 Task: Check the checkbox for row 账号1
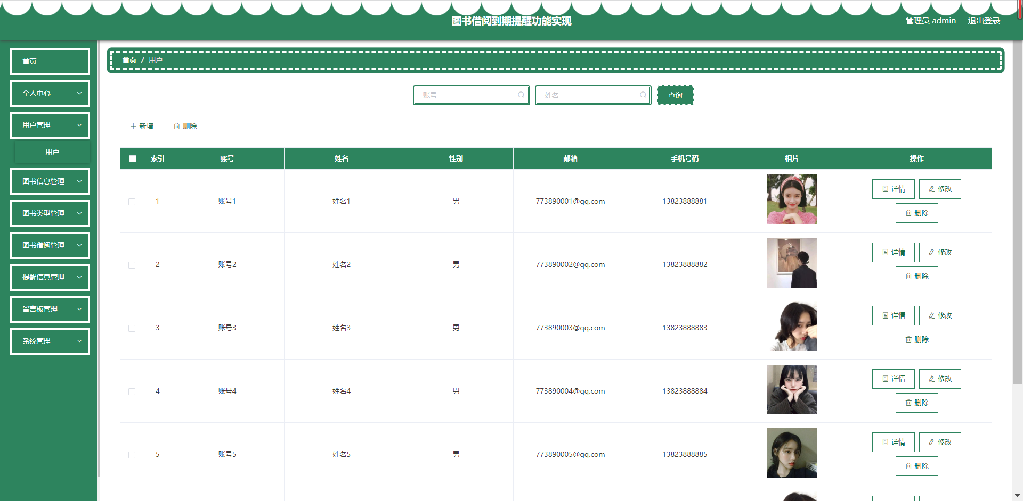coord(132,202)
